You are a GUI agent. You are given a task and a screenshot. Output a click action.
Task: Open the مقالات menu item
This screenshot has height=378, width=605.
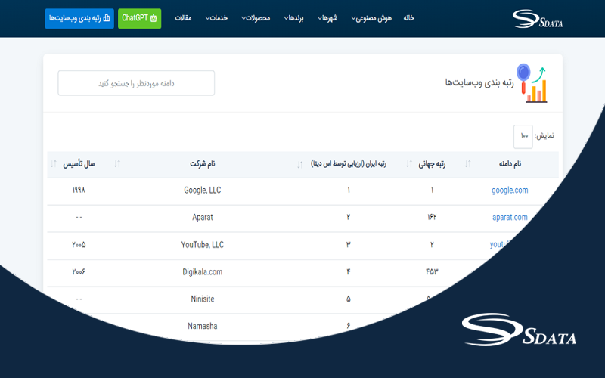183,18
